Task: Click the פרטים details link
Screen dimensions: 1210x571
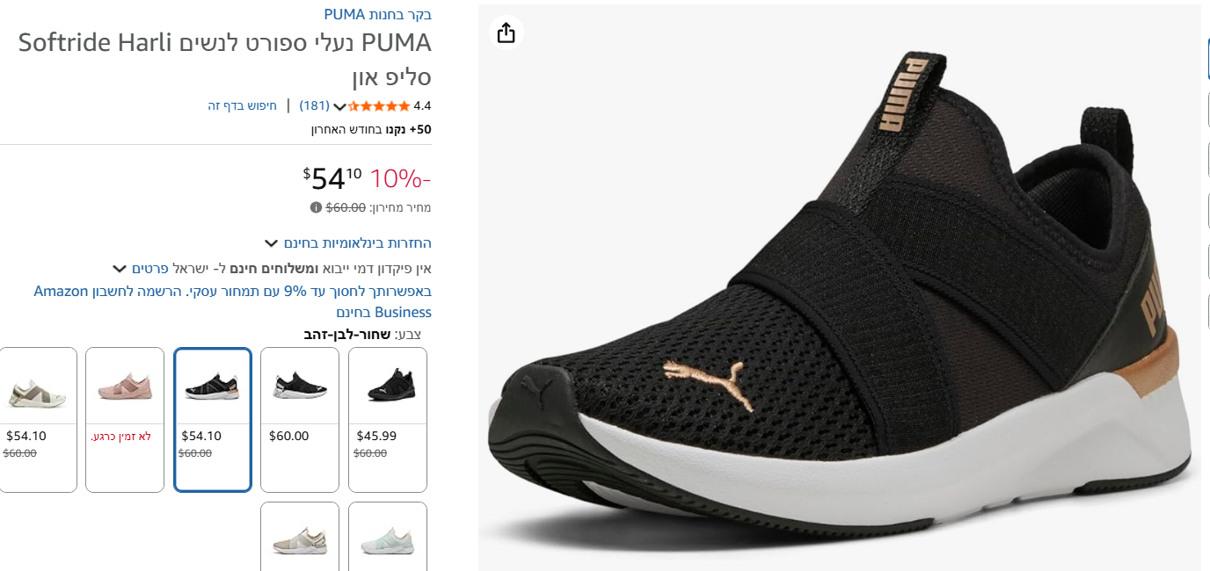Action: pos(149,269)
